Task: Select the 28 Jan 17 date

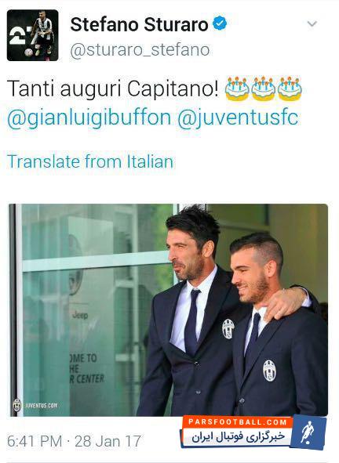Action: [108, 441]
